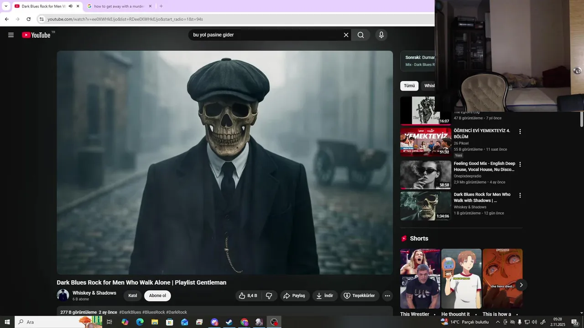This screenshot has width=584, height=328.
Task: Open the Windows Start menu
Action: [7, 322]
